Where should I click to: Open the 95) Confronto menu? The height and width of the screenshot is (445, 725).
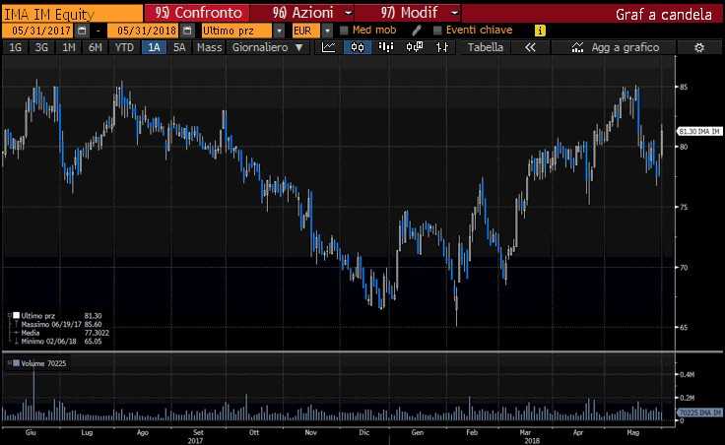point(198,13)
